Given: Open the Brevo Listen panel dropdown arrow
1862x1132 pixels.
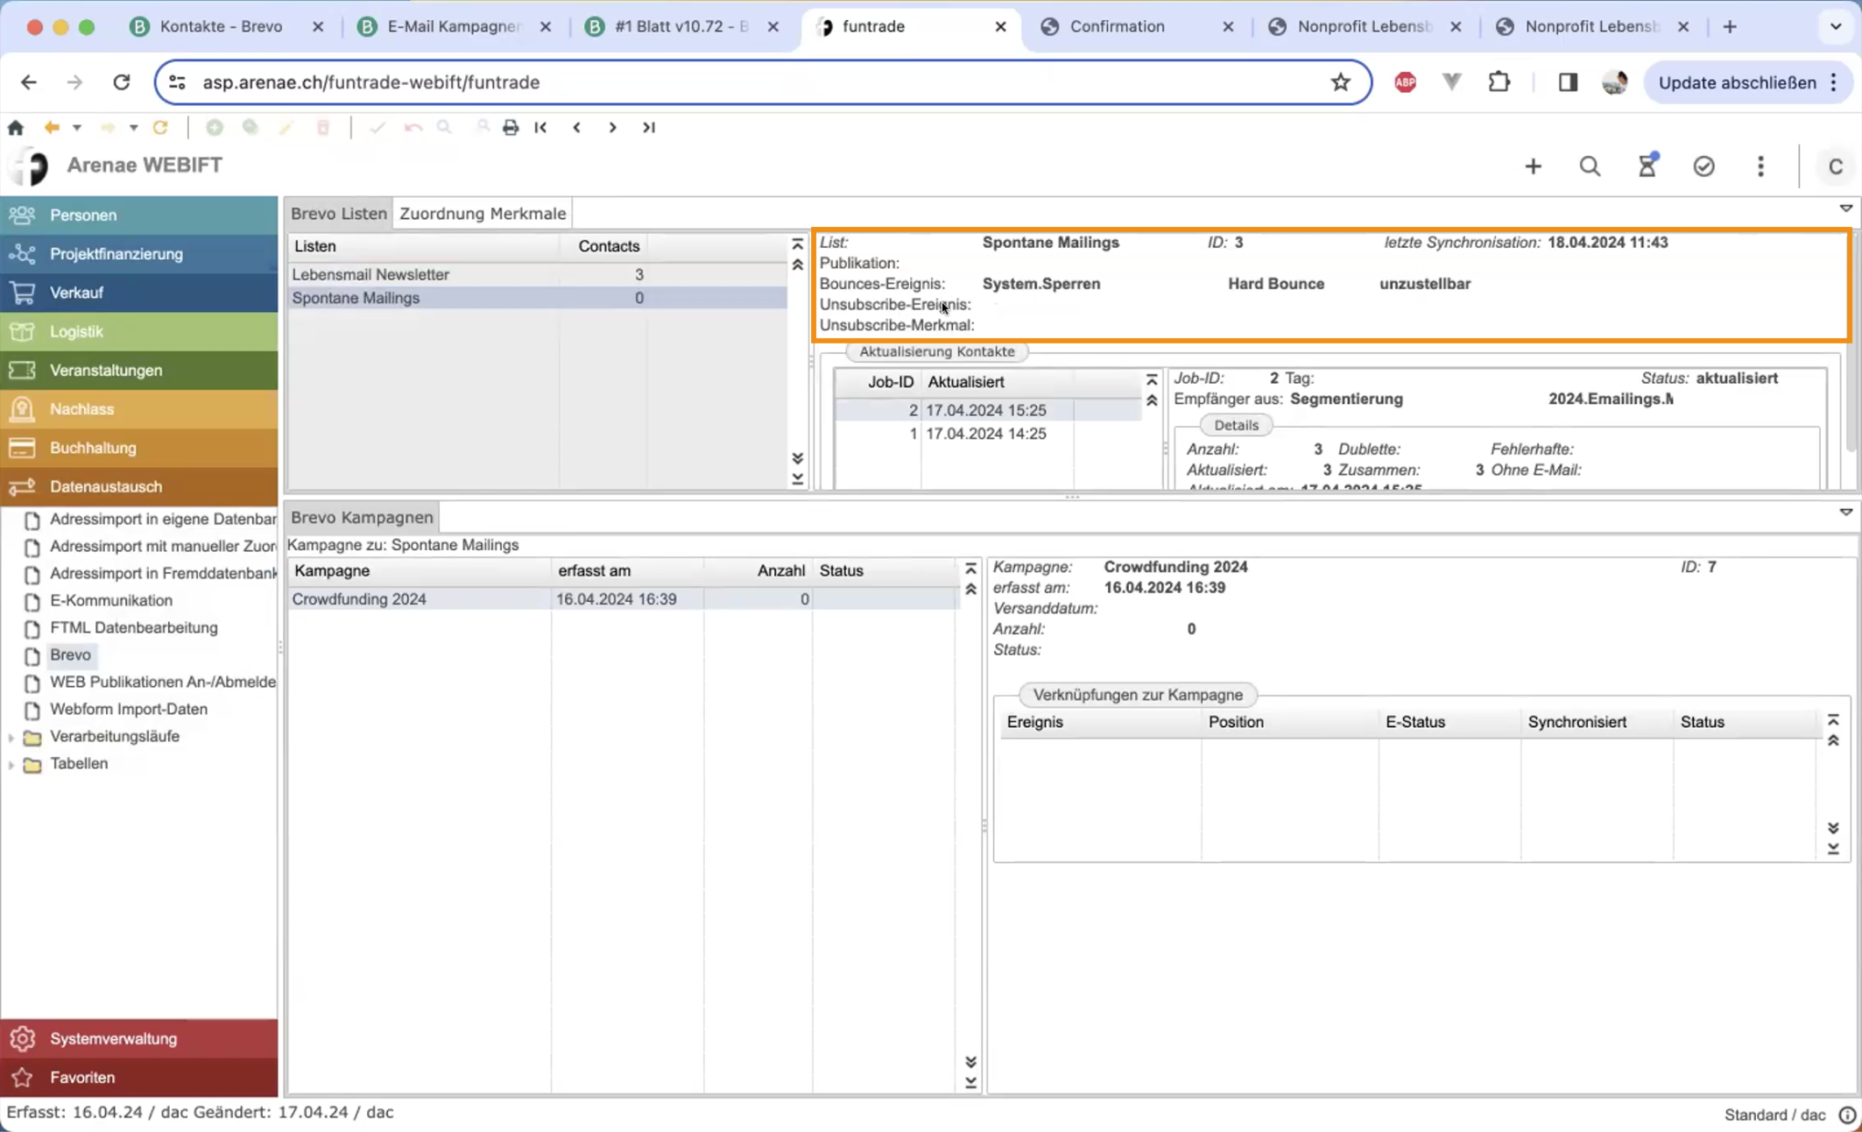Looking at the screenshot, I should 1845,209.
